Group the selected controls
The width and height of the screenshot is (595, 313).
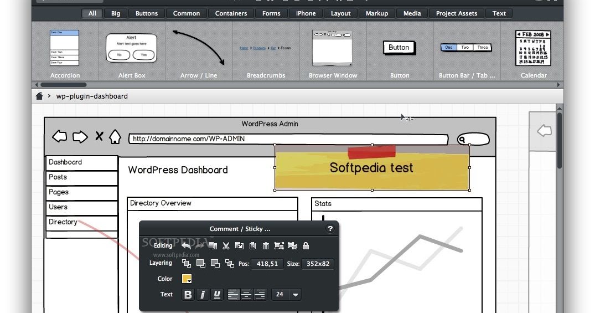pos(279,246)
